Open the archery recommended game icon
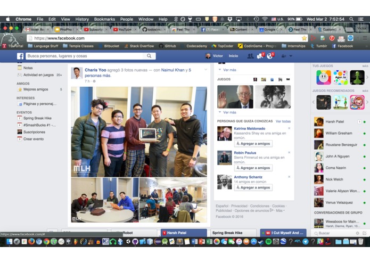The image size is (370, 263). [341, 102]
